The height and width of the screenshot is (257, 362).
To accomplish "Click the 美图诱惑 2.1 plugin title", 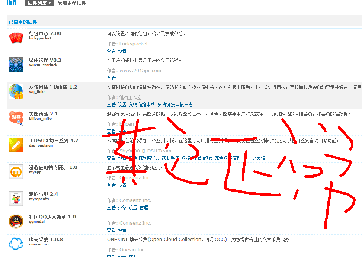I will (x=44, y=114).
